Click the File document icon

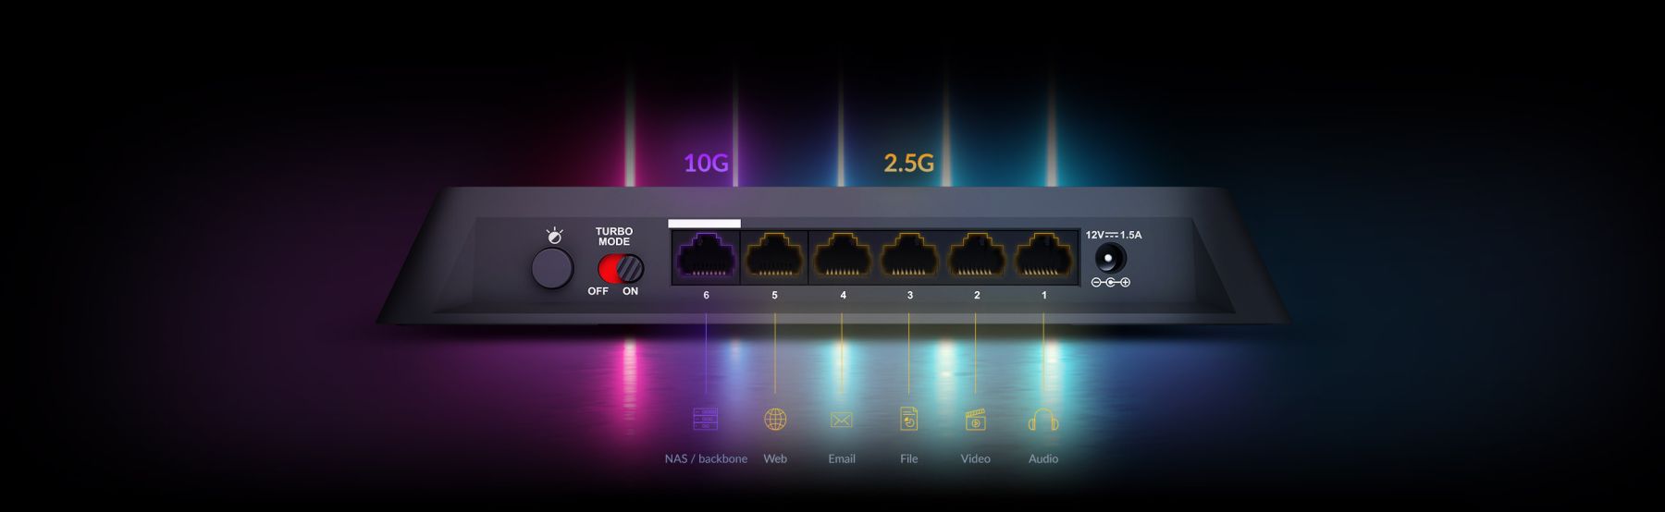click(908, 419)
